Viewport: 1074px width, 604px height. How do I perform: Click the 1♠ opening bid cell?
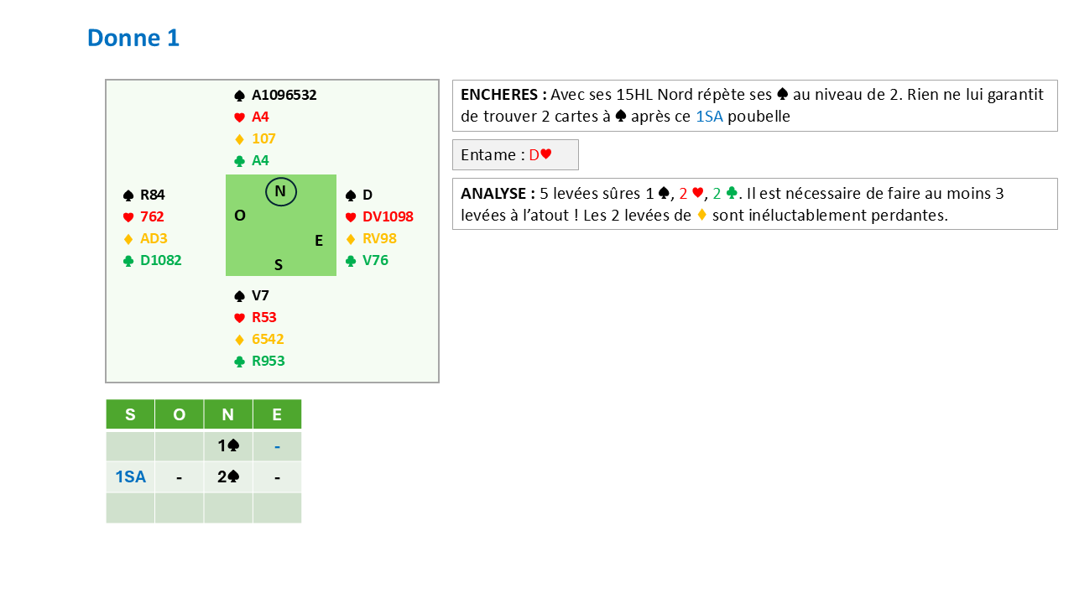[x=228, y=446]
